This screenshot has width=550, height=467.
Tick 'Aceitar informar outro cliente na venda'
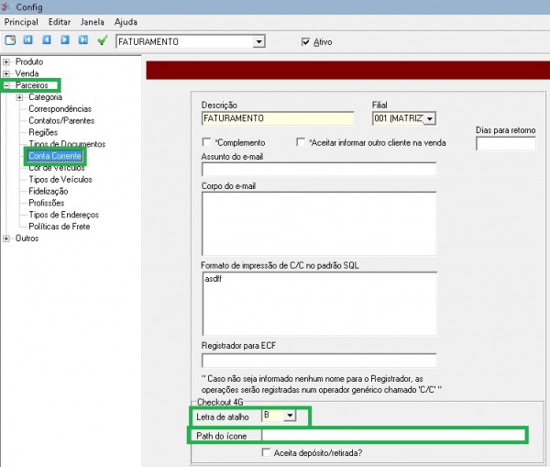(x=301, y=143)
